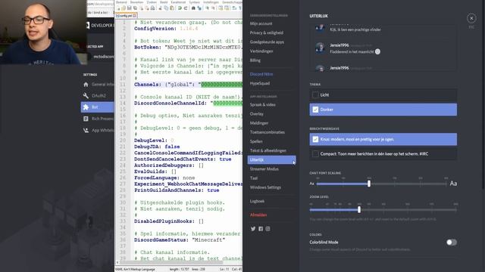
Task: Open the Beeld menu in Notepad++
Action: click(x=164, y=2)
